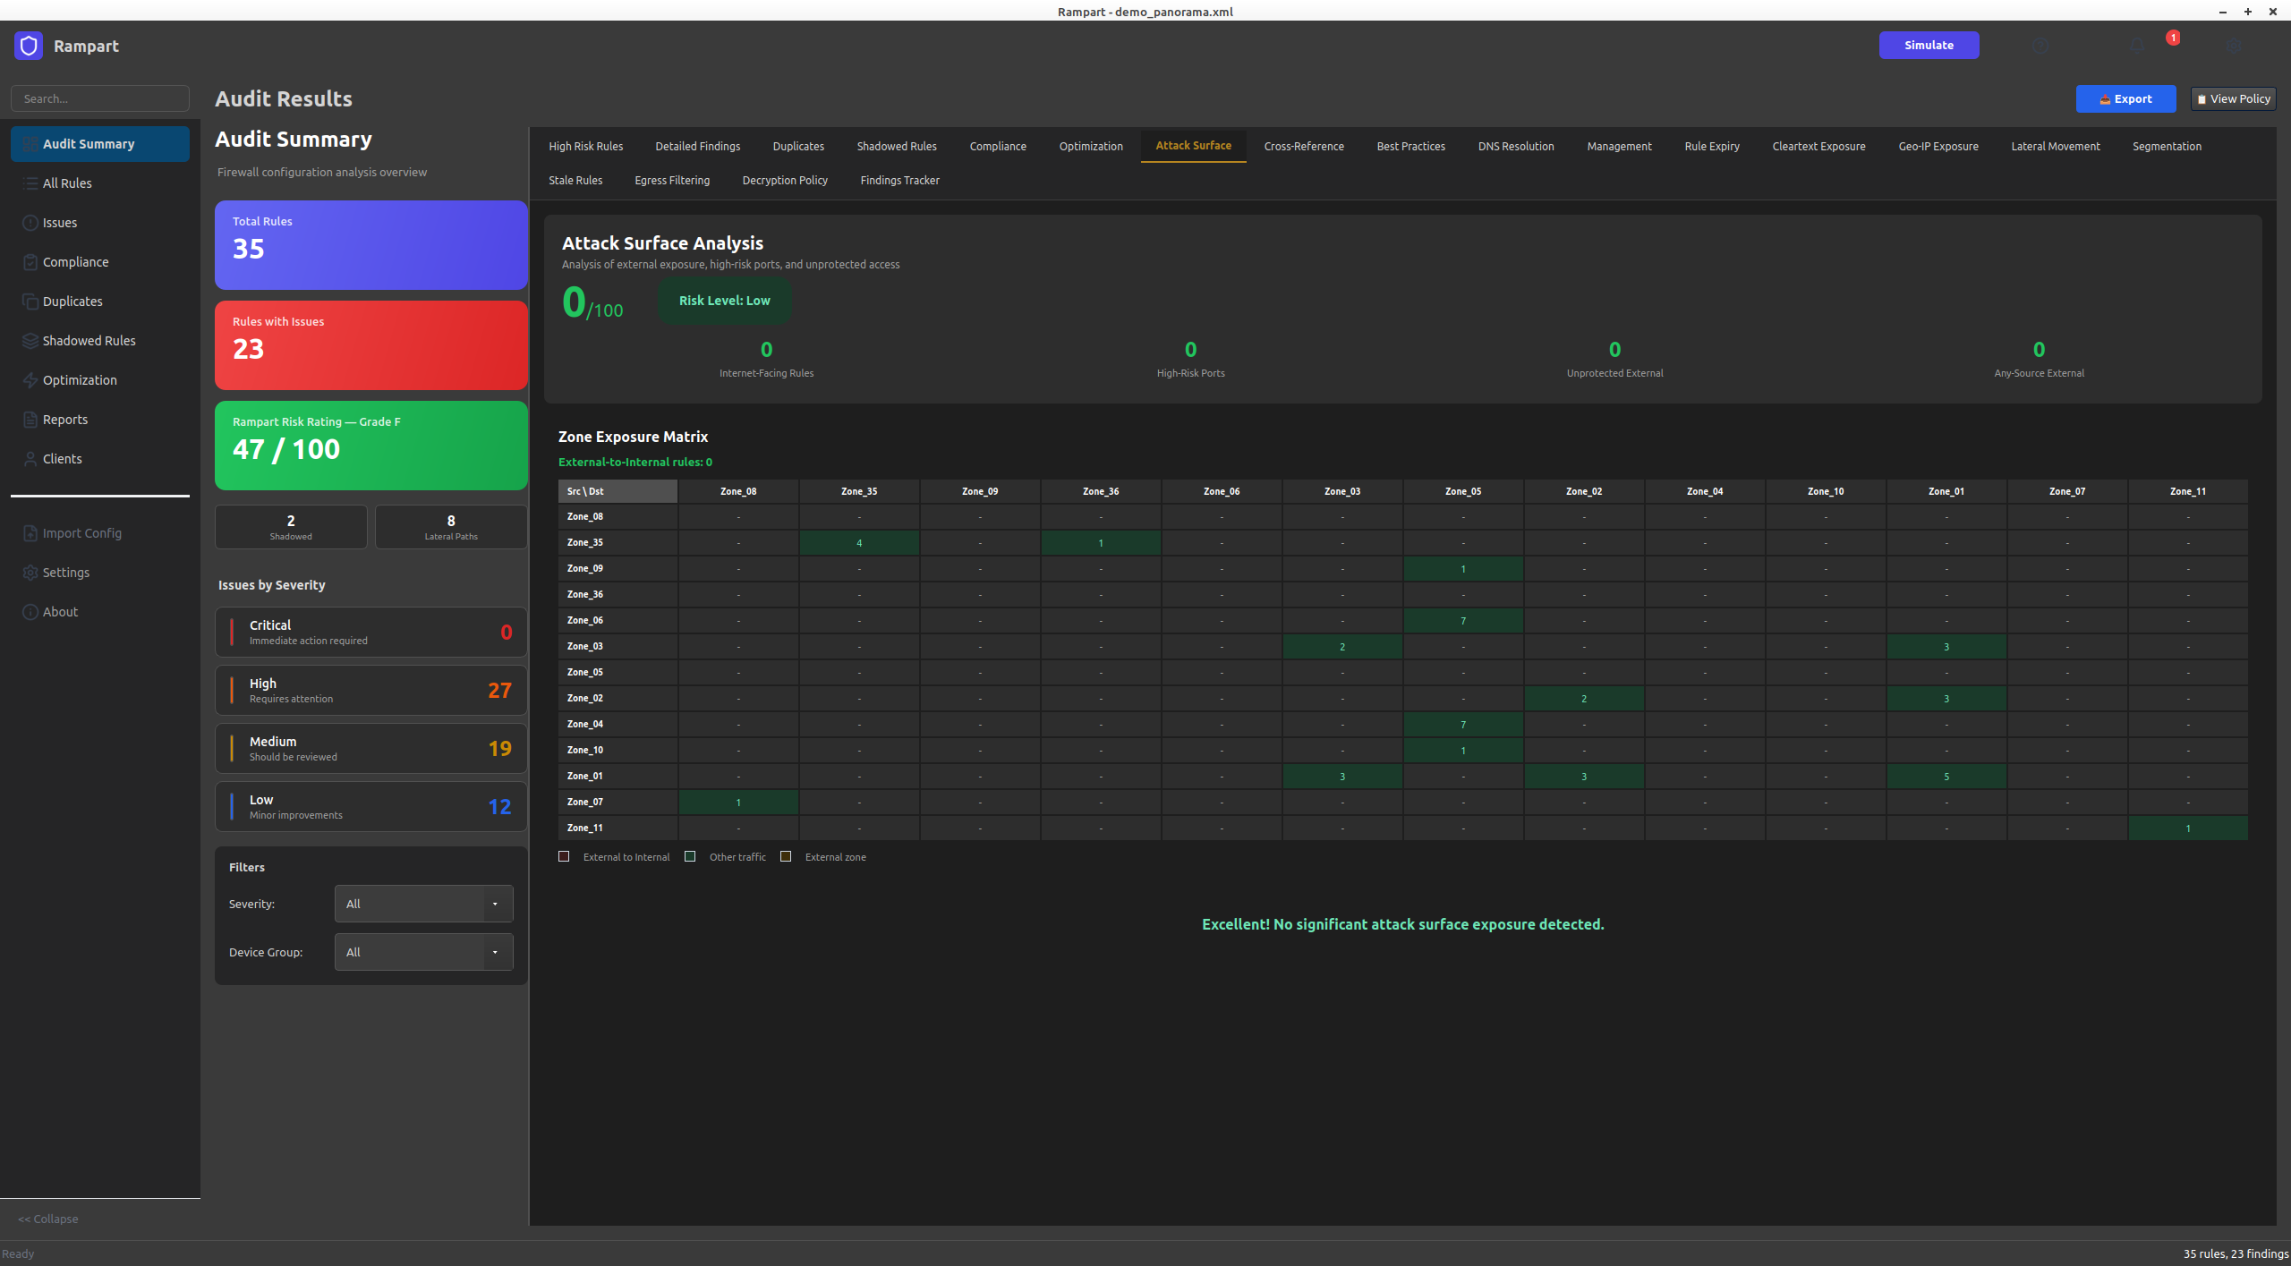Open the Device Group filter dropdown

pyautogui.click(x=423, y=952)
